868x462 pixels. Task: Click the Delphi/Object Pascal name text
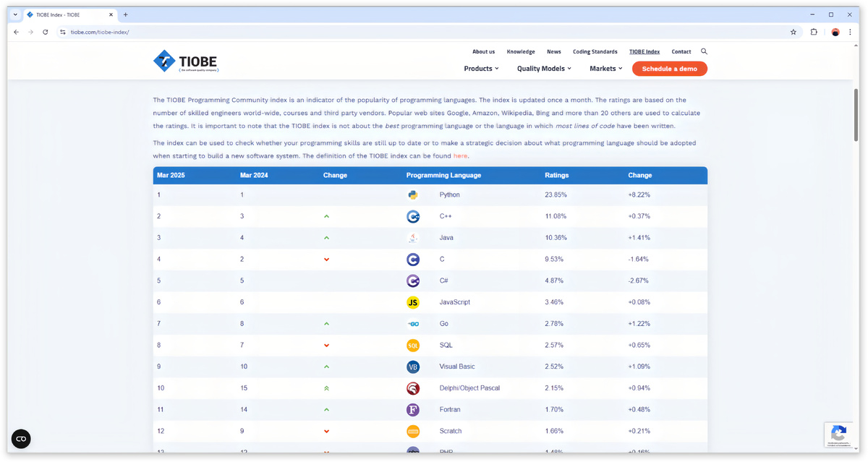[469, 388]
